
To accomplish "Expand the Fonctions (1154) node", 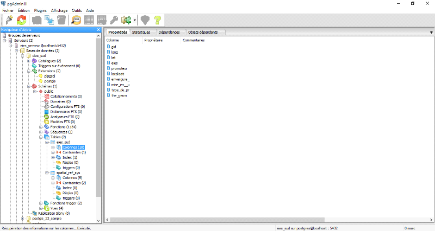I will click(x=41, y=127).
